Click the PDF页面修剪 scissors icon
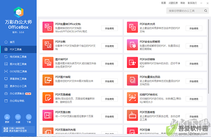The image size is (211, 137). click(132, 116)
